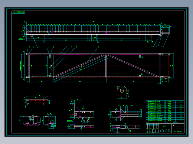Click the central vertical post in plan view
The image size is (193, 144).
[x=106, y=66]
